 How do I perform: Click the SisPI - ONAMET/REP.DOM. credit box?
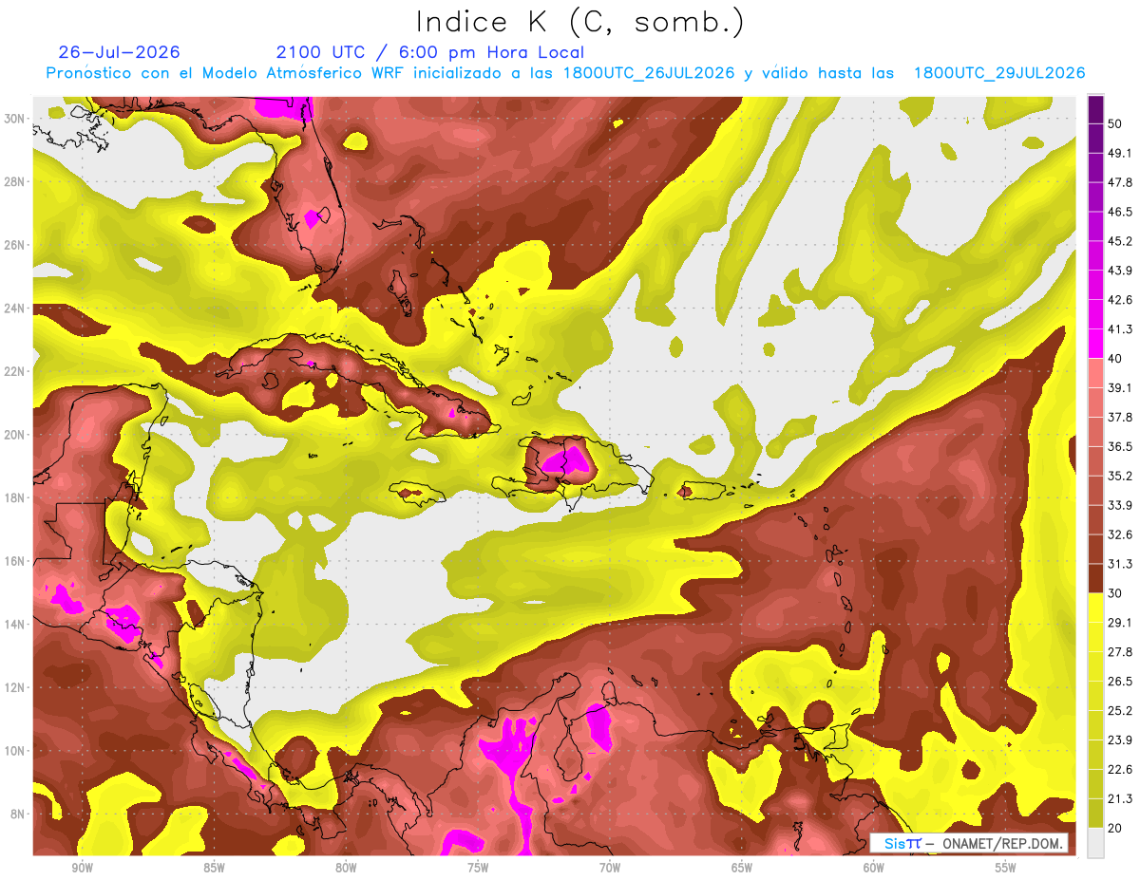click(x=969, y=843)
